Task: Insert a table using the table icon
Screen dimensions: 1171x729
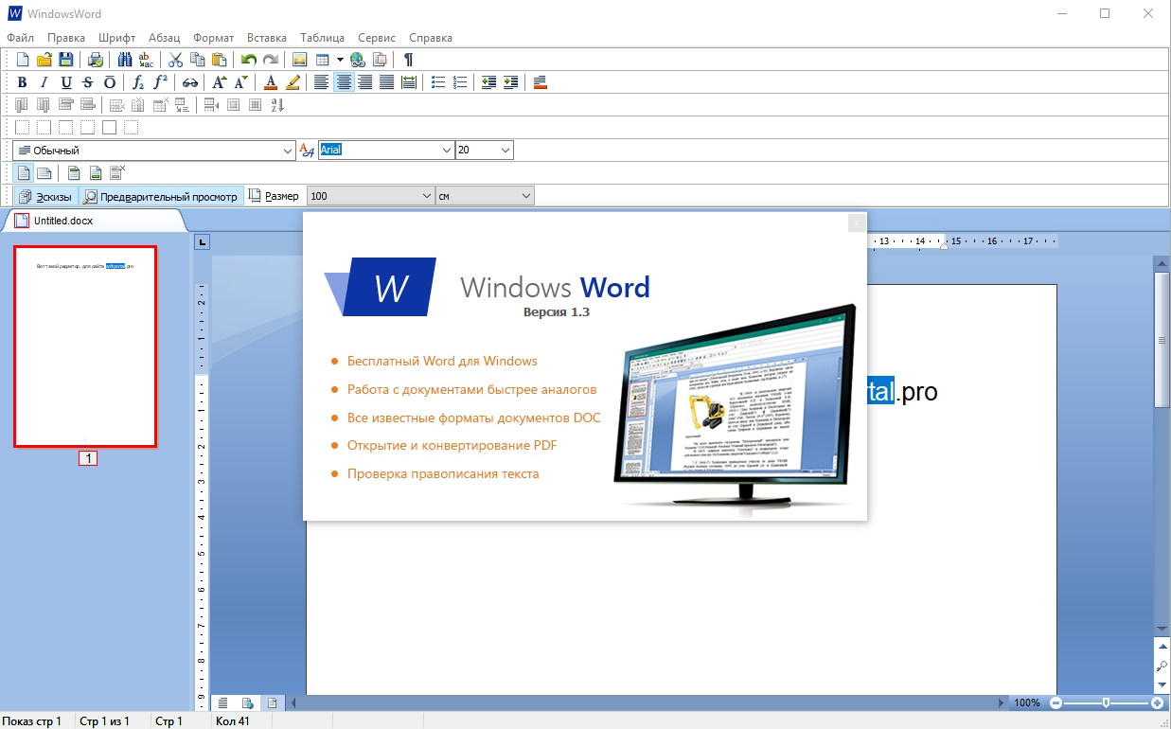Action: [x=322, y=60]
